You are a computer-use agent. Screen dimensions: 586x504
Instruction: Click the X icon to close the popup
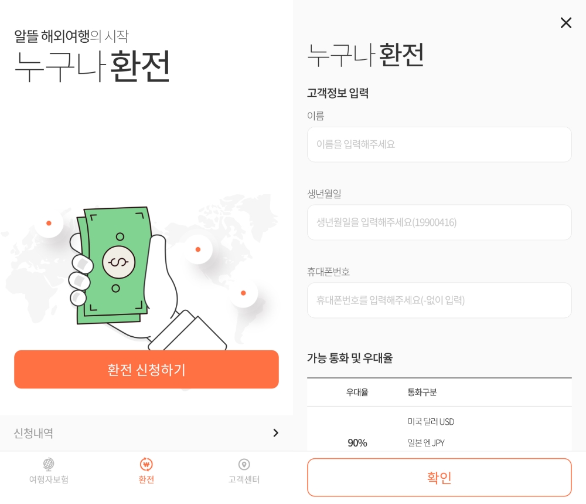tap(565, 23)
